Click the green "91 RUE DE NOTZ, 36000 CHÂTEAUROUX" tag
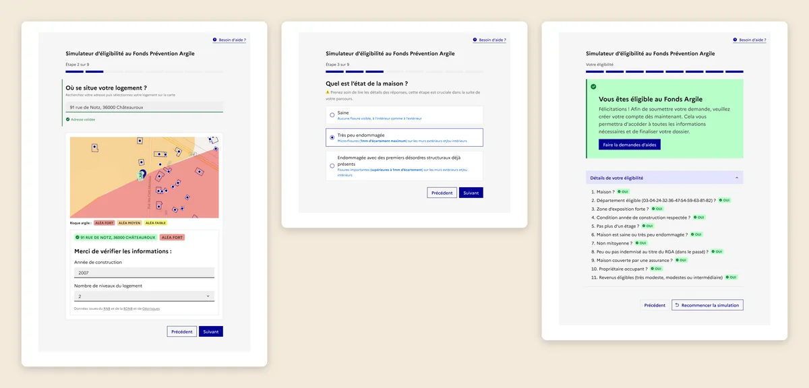 click(115, 238)
